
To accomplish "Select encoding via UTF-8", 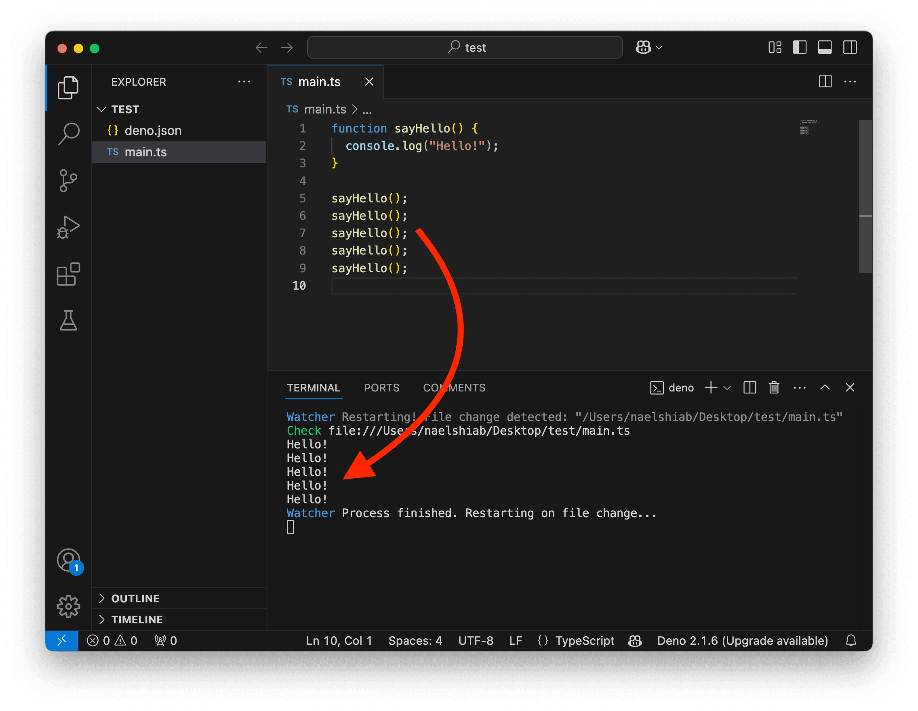I will coord(476,640).
